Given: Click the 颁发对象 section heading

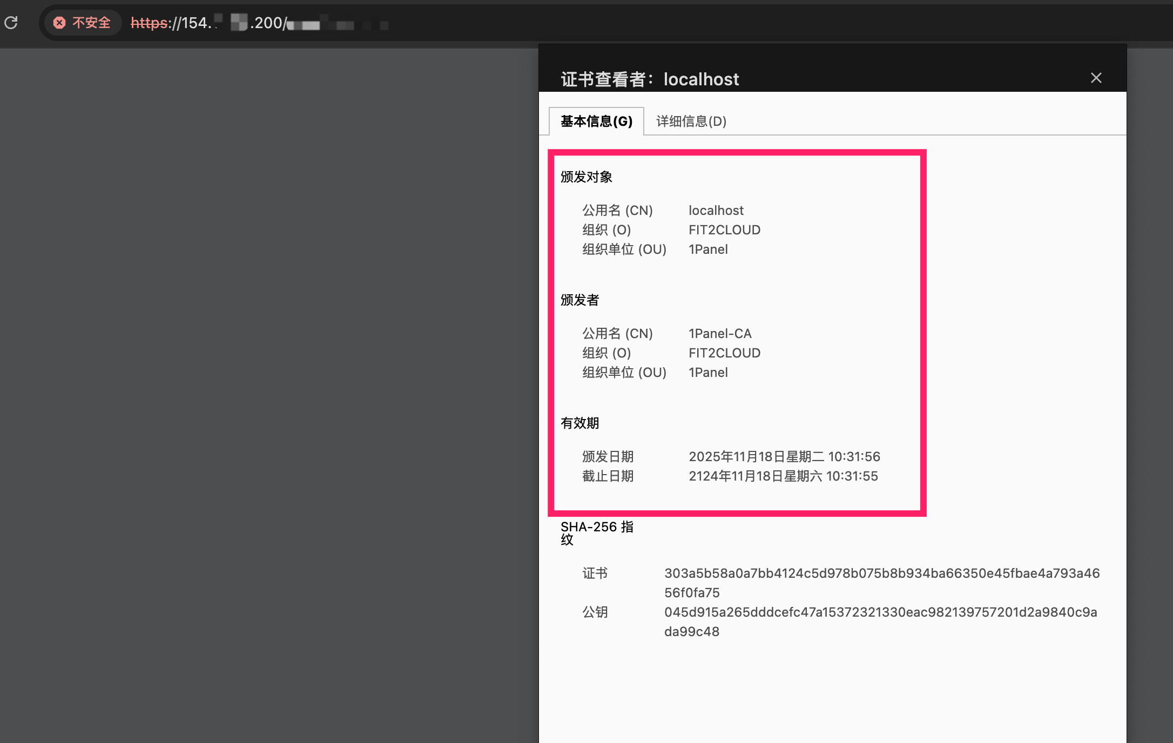Looking at the screenshot, I should pyautogui.click(x=586, y=177).
